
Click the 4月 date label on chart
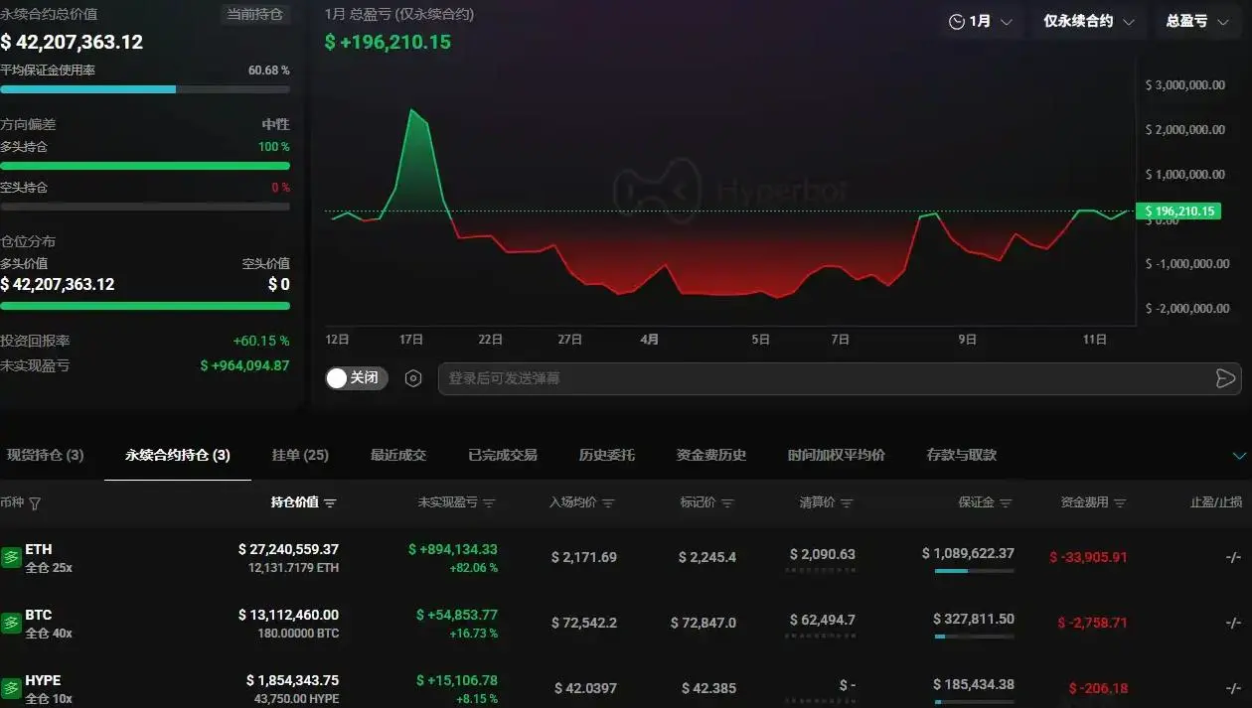click(649, 340)
